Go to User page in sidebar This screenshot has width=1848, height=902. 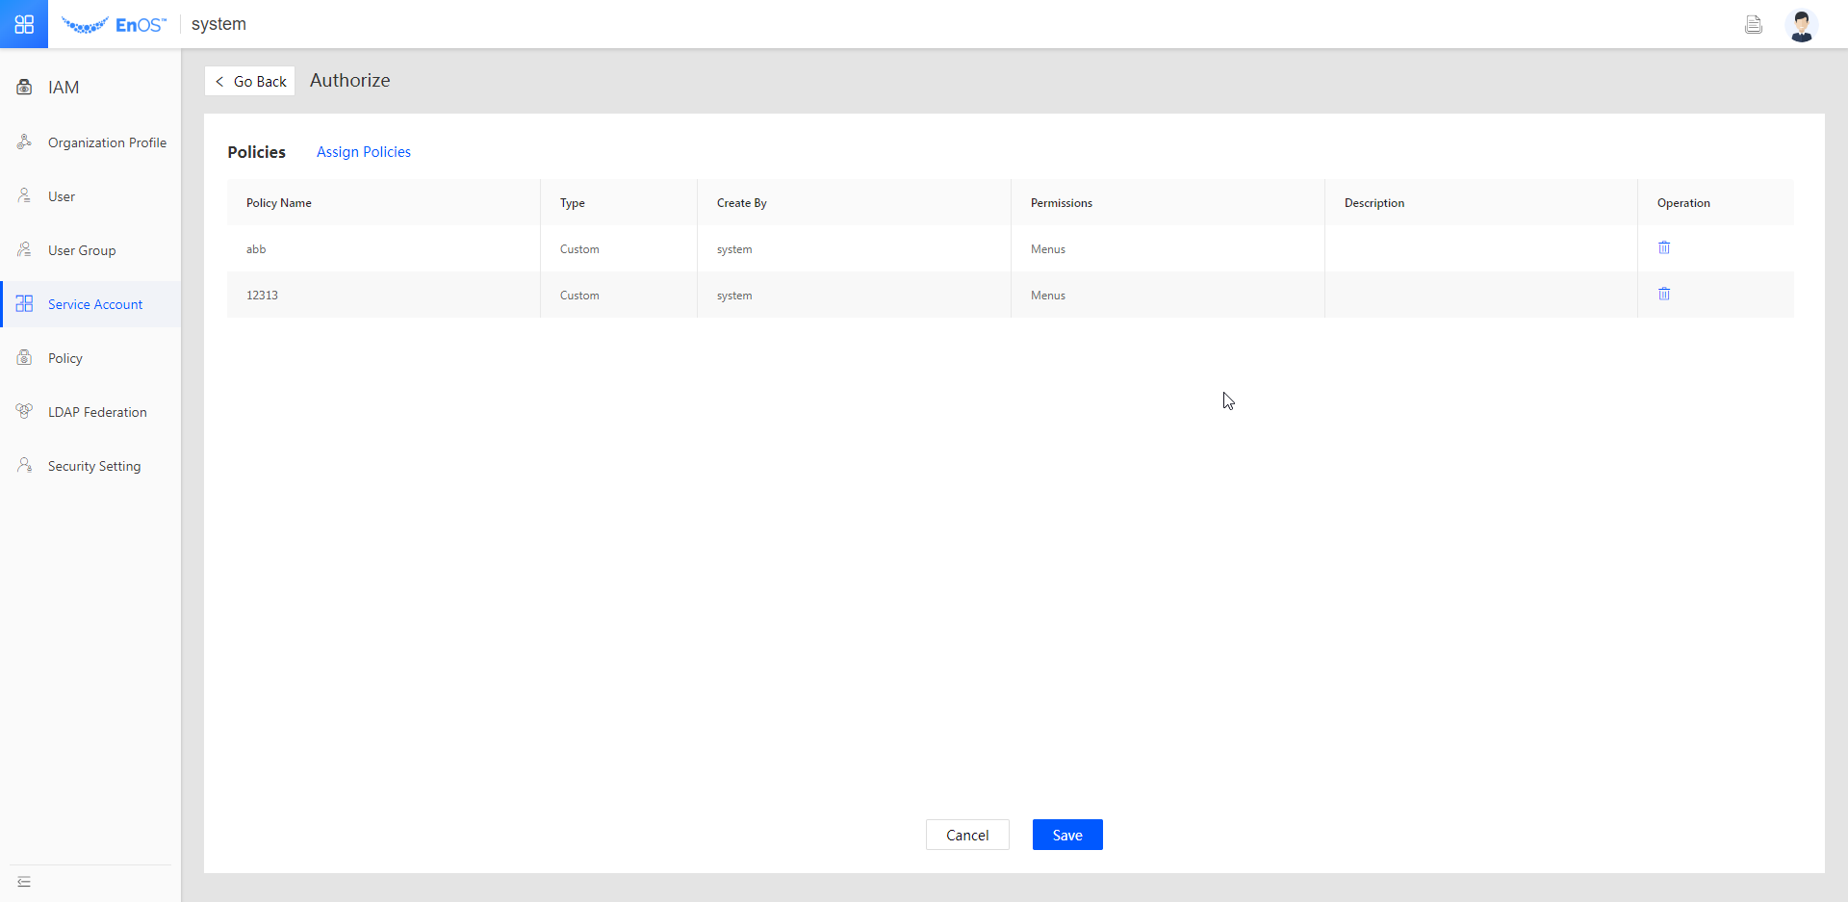62,196
